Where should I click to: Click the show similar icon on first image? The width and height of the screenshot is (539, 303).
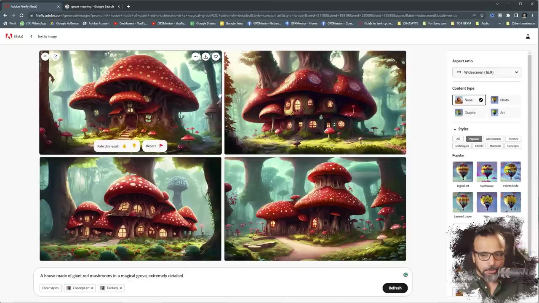pyautogui.click(x=45, y=56)
